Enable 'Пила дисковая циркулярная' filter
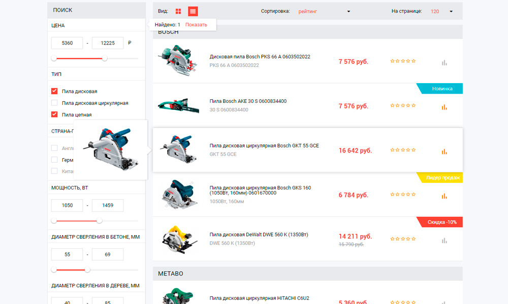 pos(54,103)
